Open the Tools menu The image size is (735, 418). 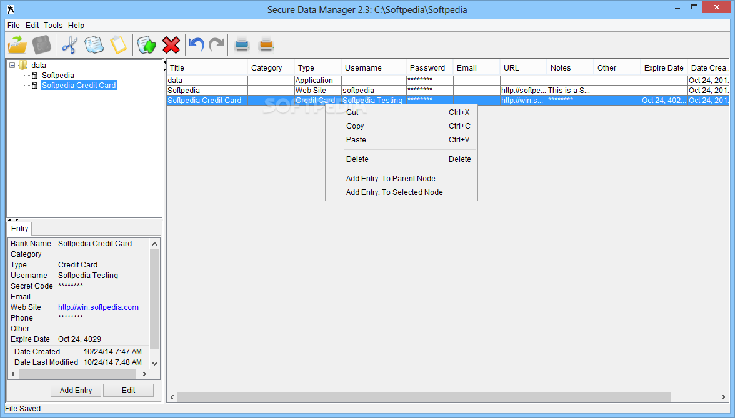coord(53,25)
